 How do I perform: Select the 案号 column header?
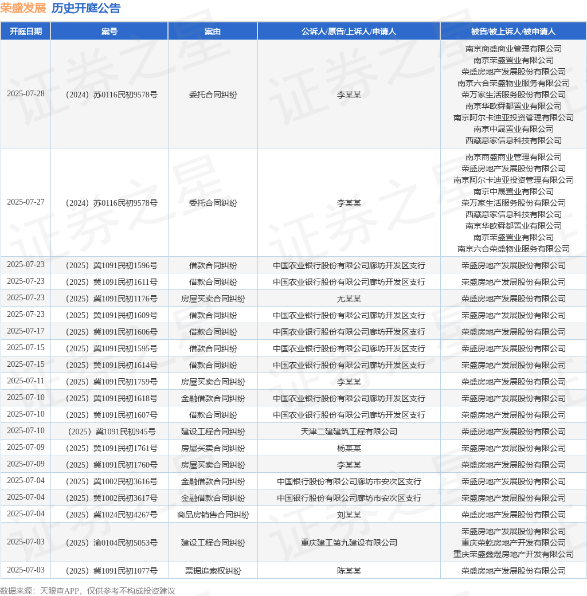click(109, 31)
